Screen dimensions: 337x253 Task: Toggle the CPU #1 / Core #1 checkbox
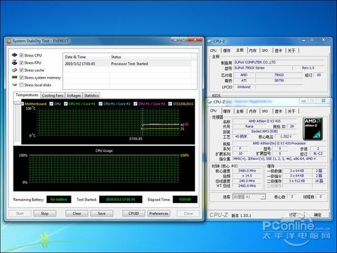pyautogui.click(x=65, y=104)
